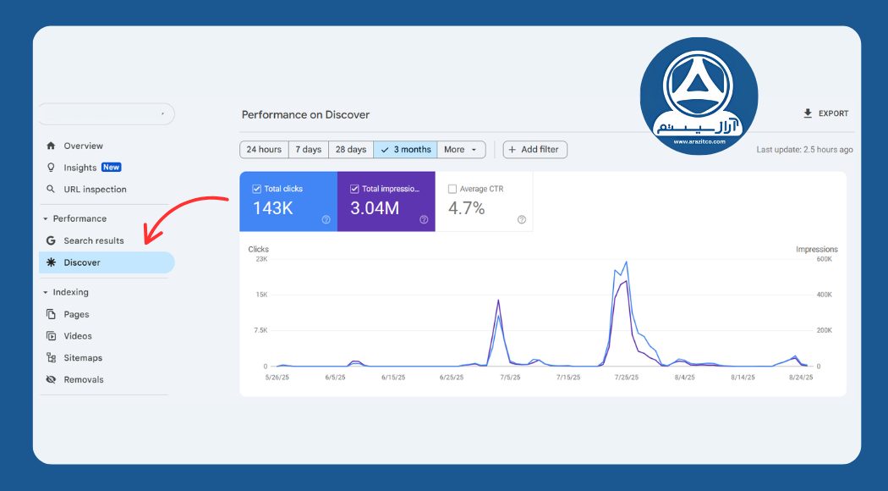888x491 pixels.
Task: Click the URL inspection magnifier icon
Action: (x=52, y=190)
